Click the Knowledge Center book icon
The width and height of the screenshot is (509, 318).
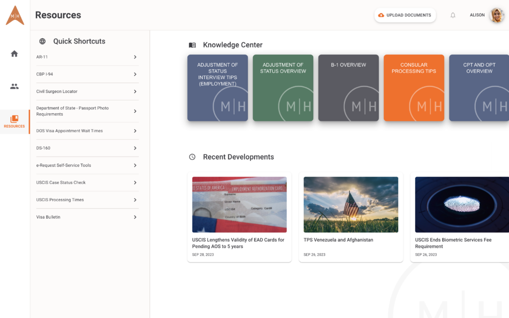coord(192,45)
